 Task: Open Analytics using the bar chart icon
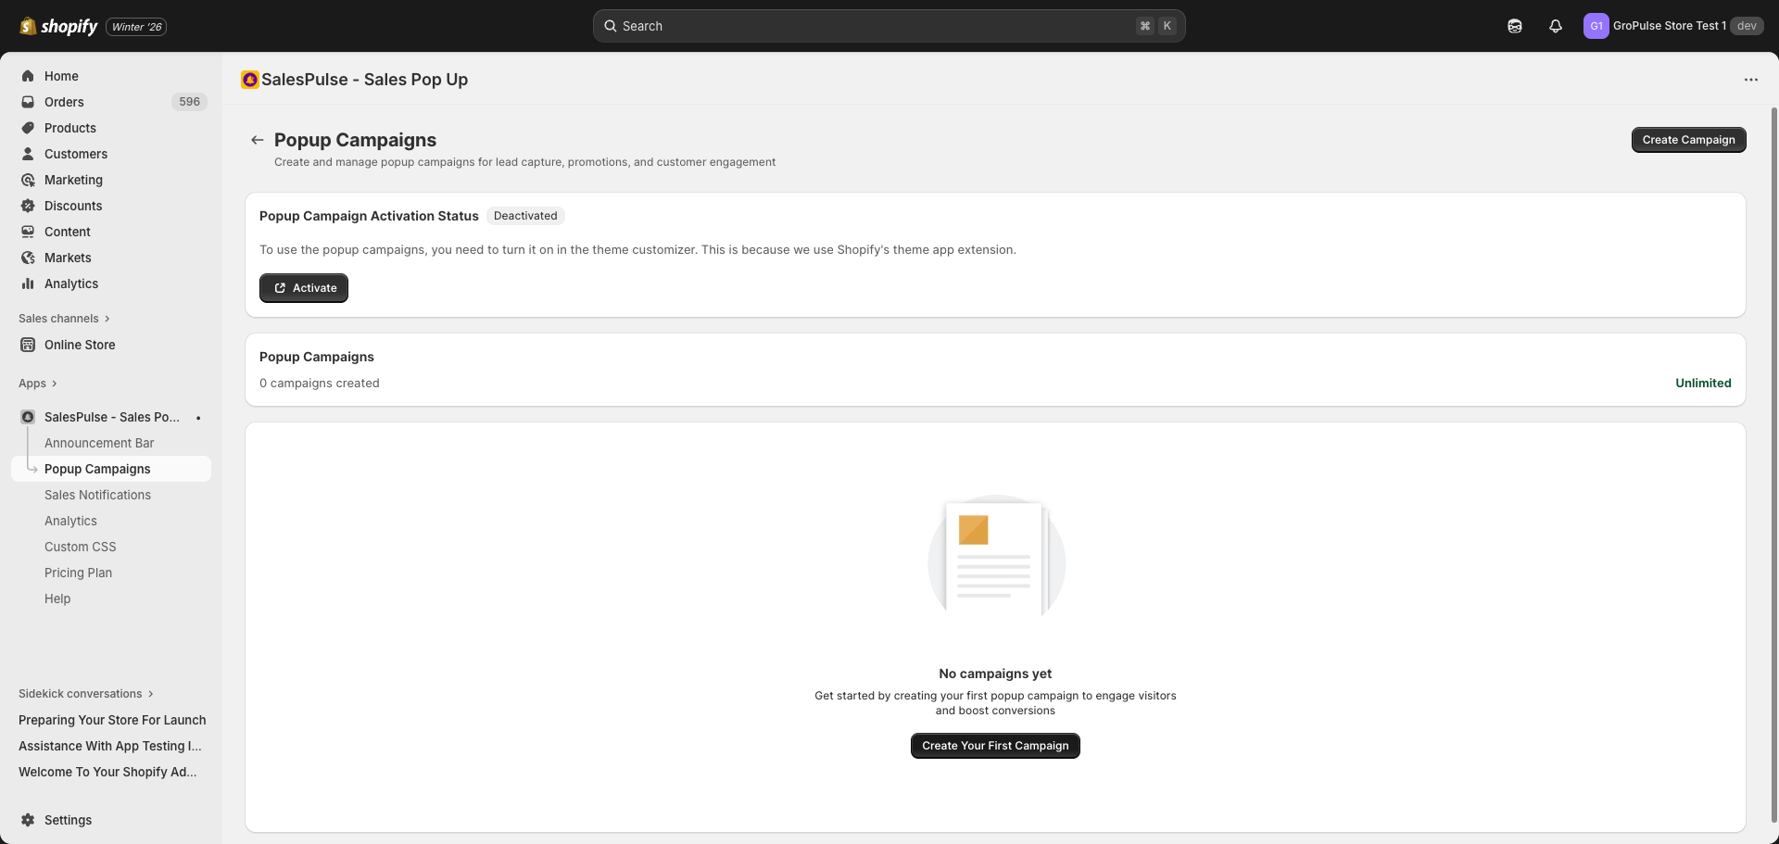[x=29, y=283]
